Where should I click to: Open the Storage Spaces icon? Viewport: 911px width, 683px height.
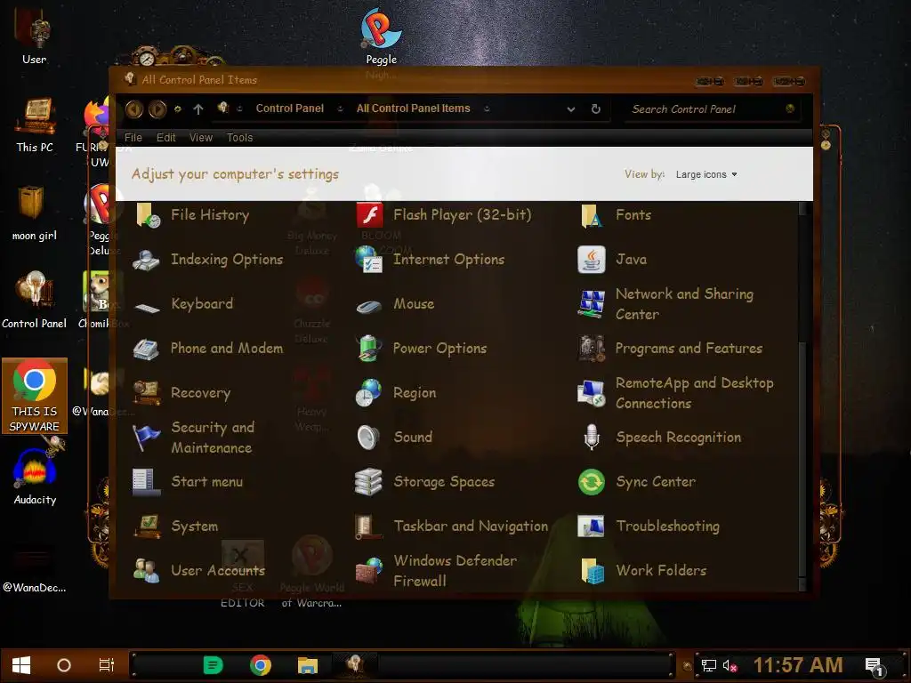pos(369,482)
